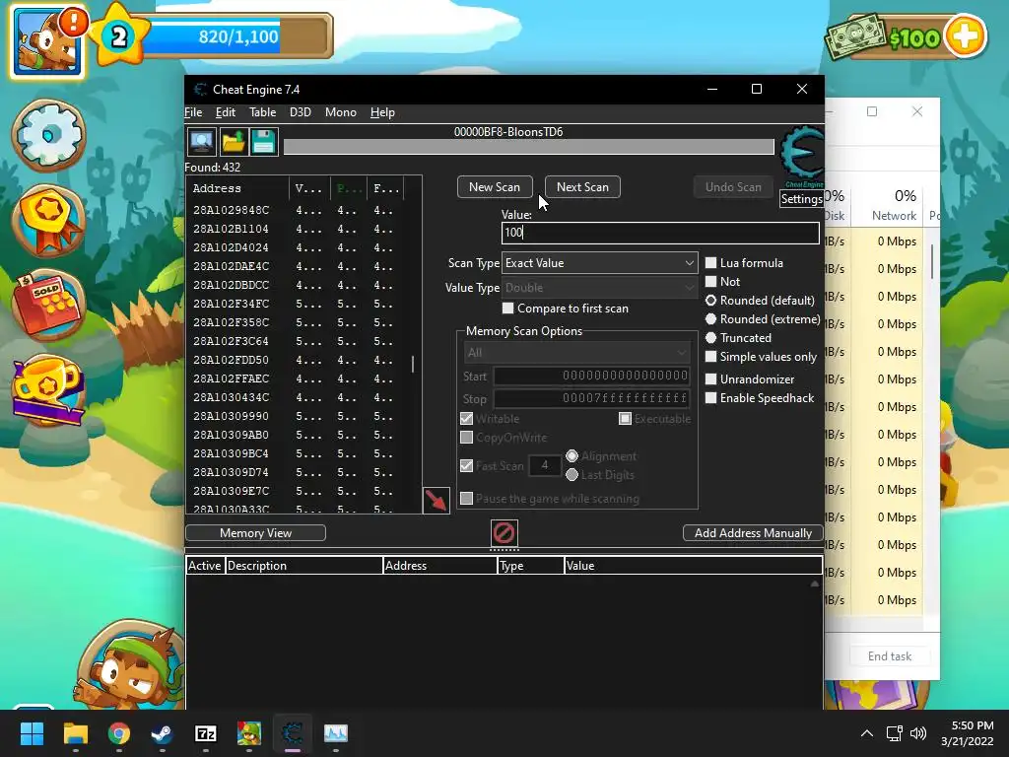Focus the Value input field with 100
The image size is (1009, 757).
coord(660,233)
